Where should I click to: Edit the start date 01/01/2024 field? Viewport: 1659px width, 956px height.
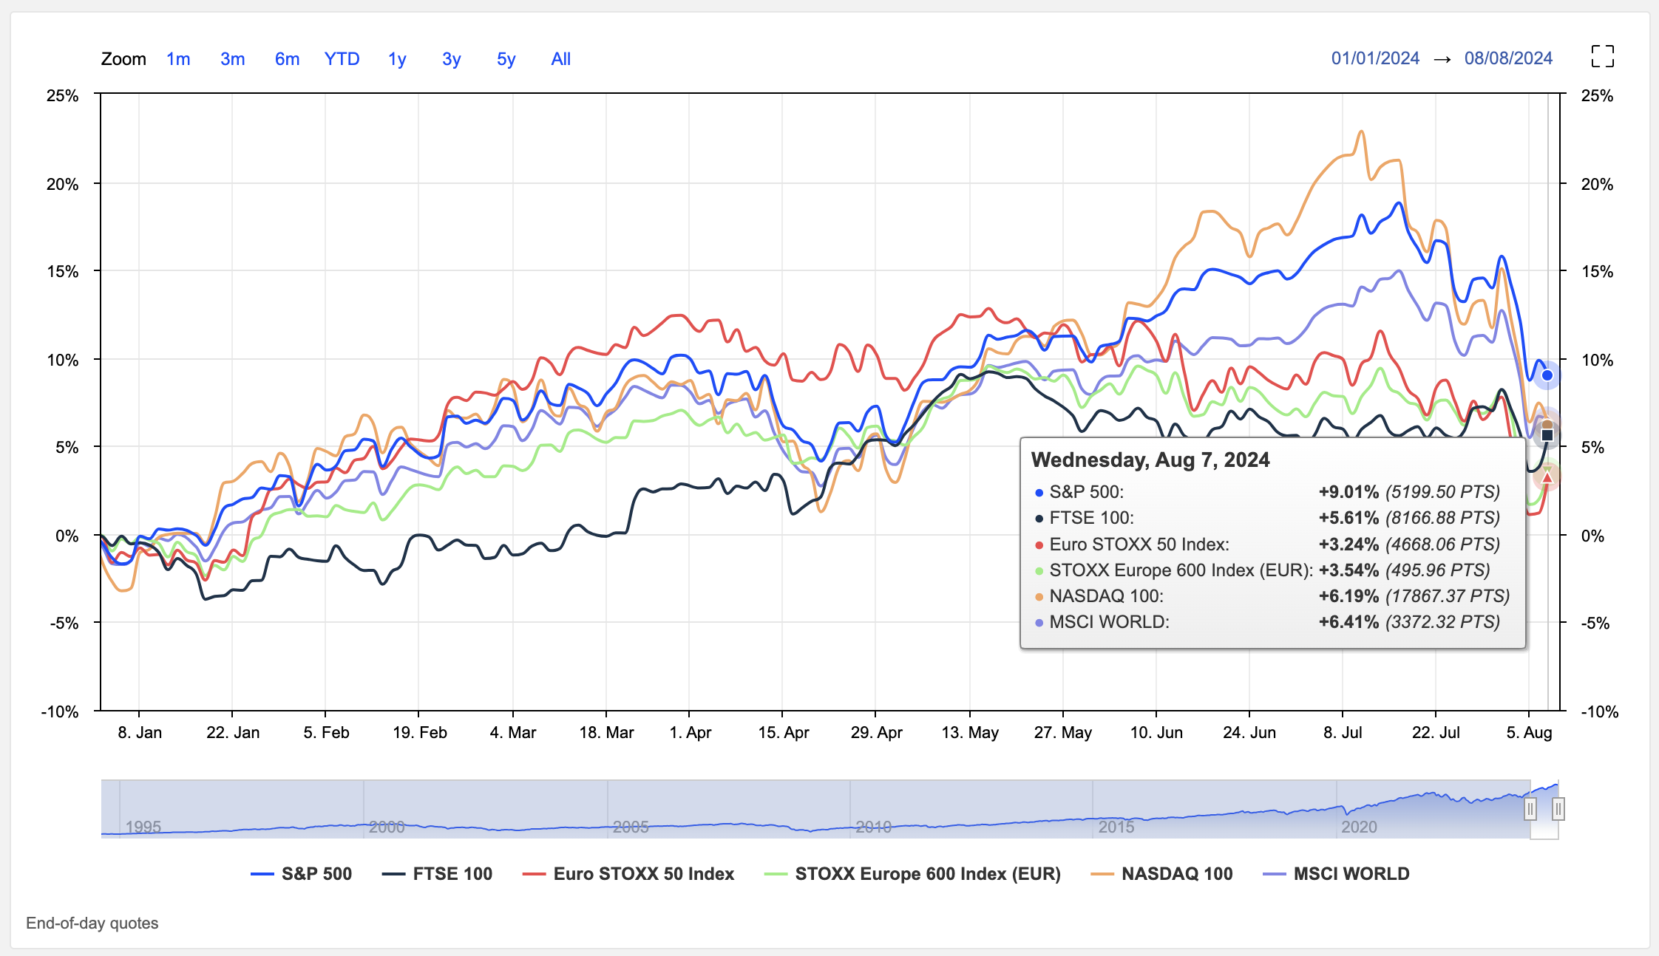[1375, 58]
